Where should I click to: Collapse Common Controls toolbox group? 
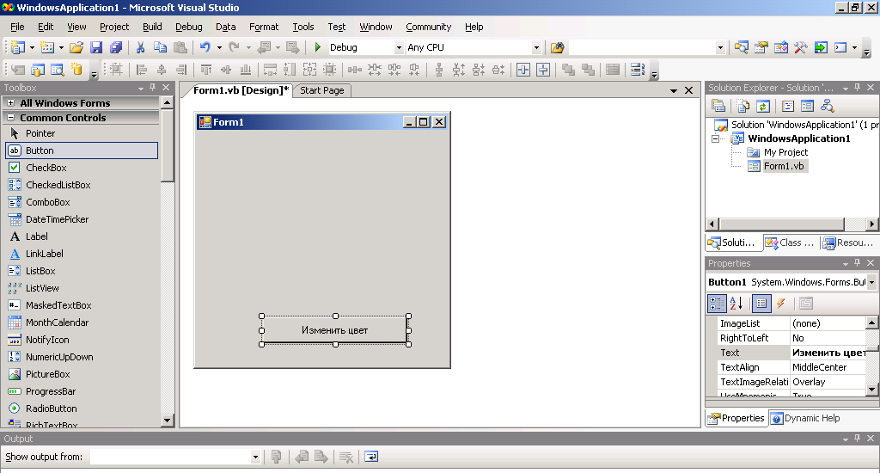pos(10,118)
